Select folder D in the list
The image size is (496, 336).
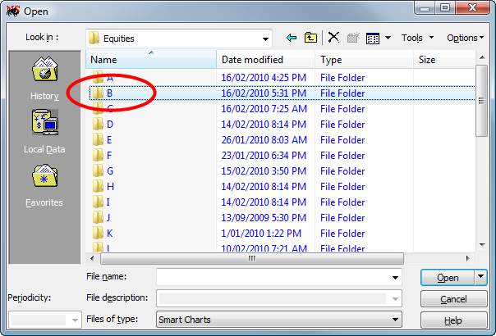[x=109, y=125]
